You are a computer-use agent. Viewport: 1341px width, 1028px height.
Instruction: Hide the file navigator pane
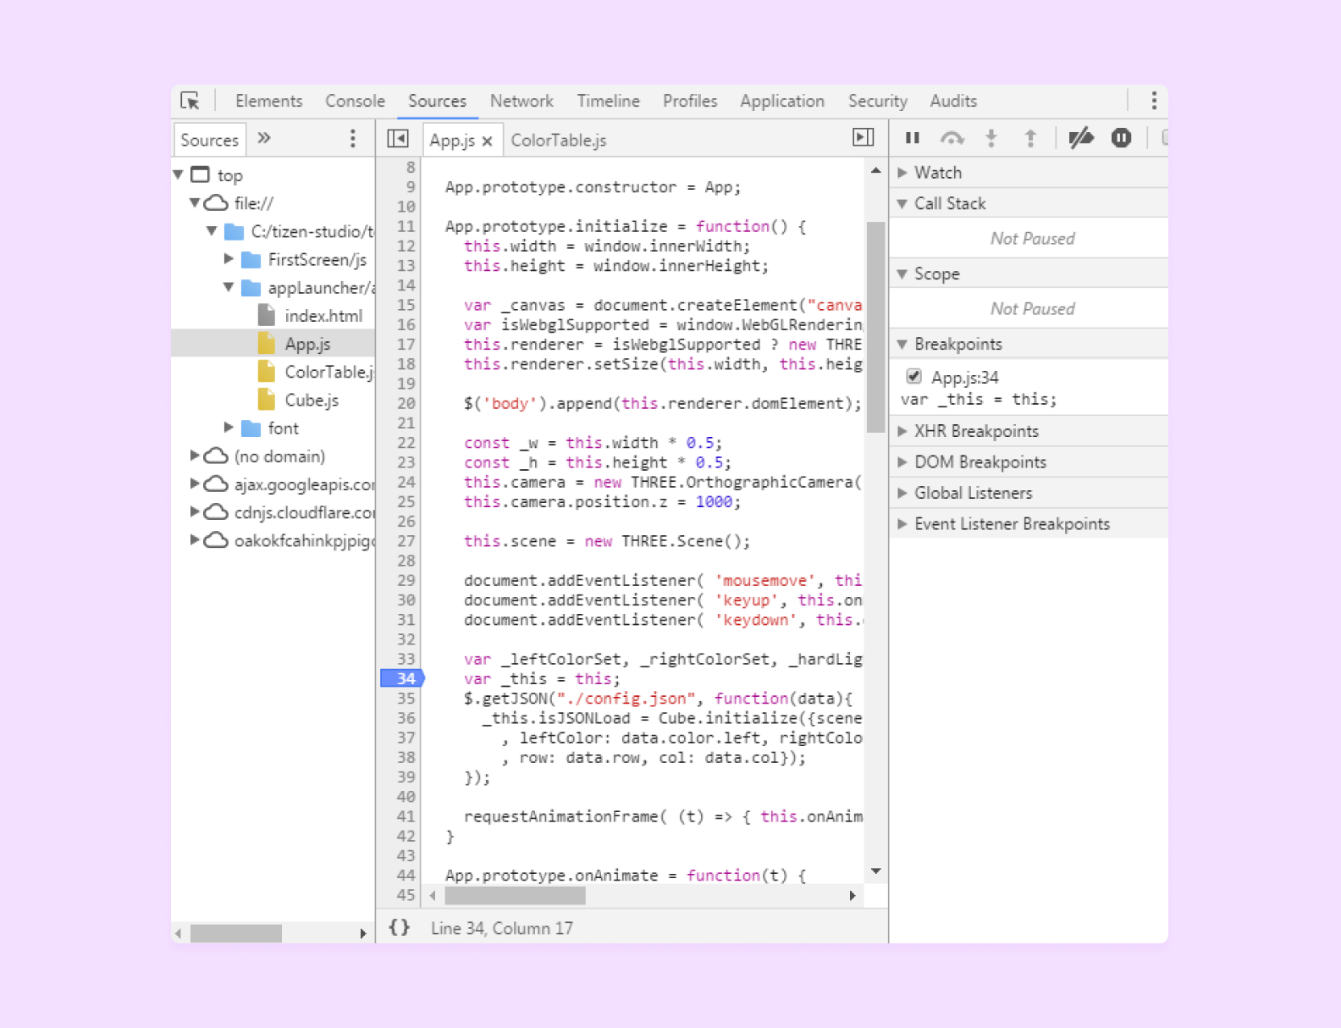point(398,138)
